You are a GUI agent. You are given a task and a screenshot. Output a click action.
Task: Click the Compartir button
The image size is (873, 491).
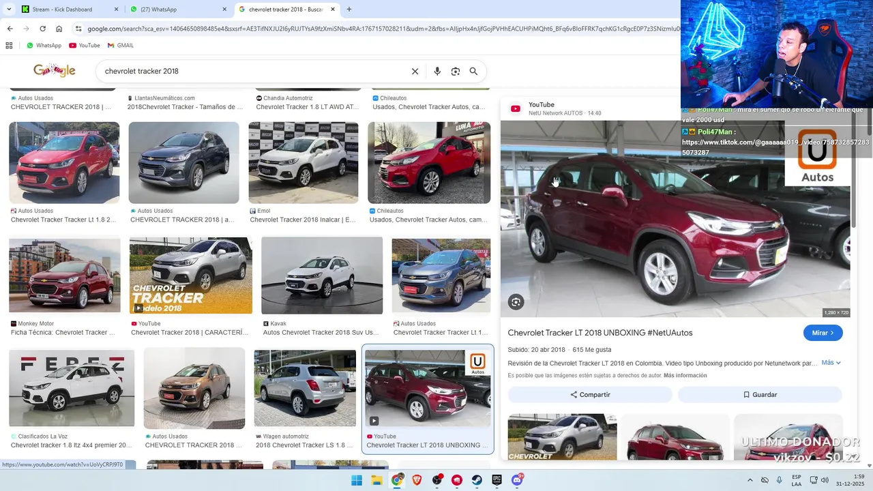(x=590, y=395)
